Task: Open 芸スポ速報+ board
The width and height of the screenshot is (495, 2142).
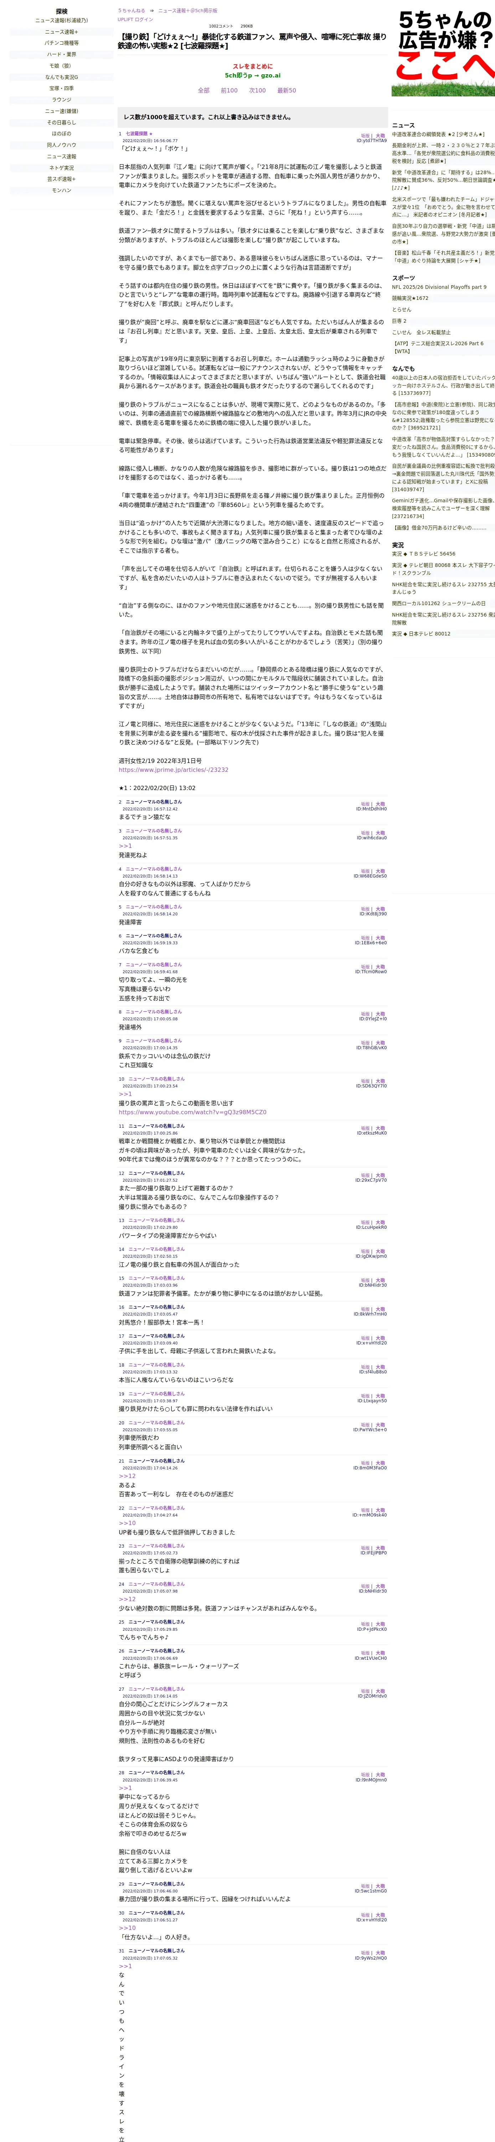Action: 61,179
